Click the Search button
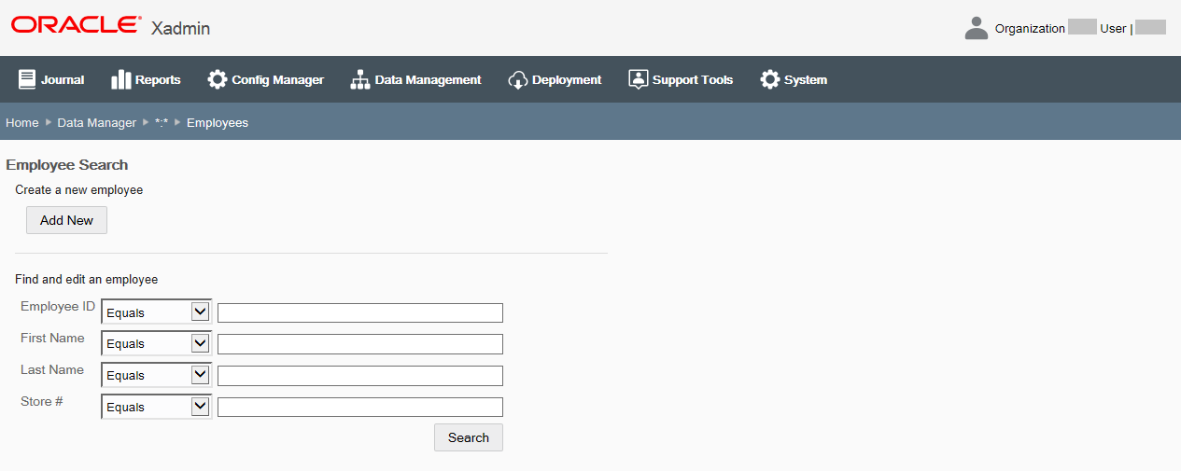The image size is (1181, 471). click(x=469, y=437)
